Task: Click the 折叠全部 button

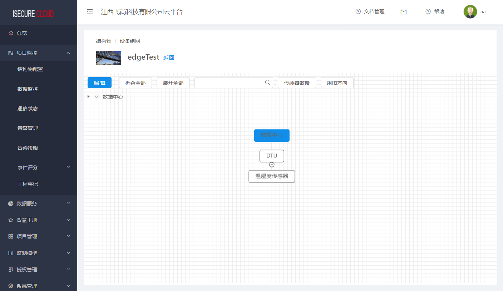Action: [135, 83]
